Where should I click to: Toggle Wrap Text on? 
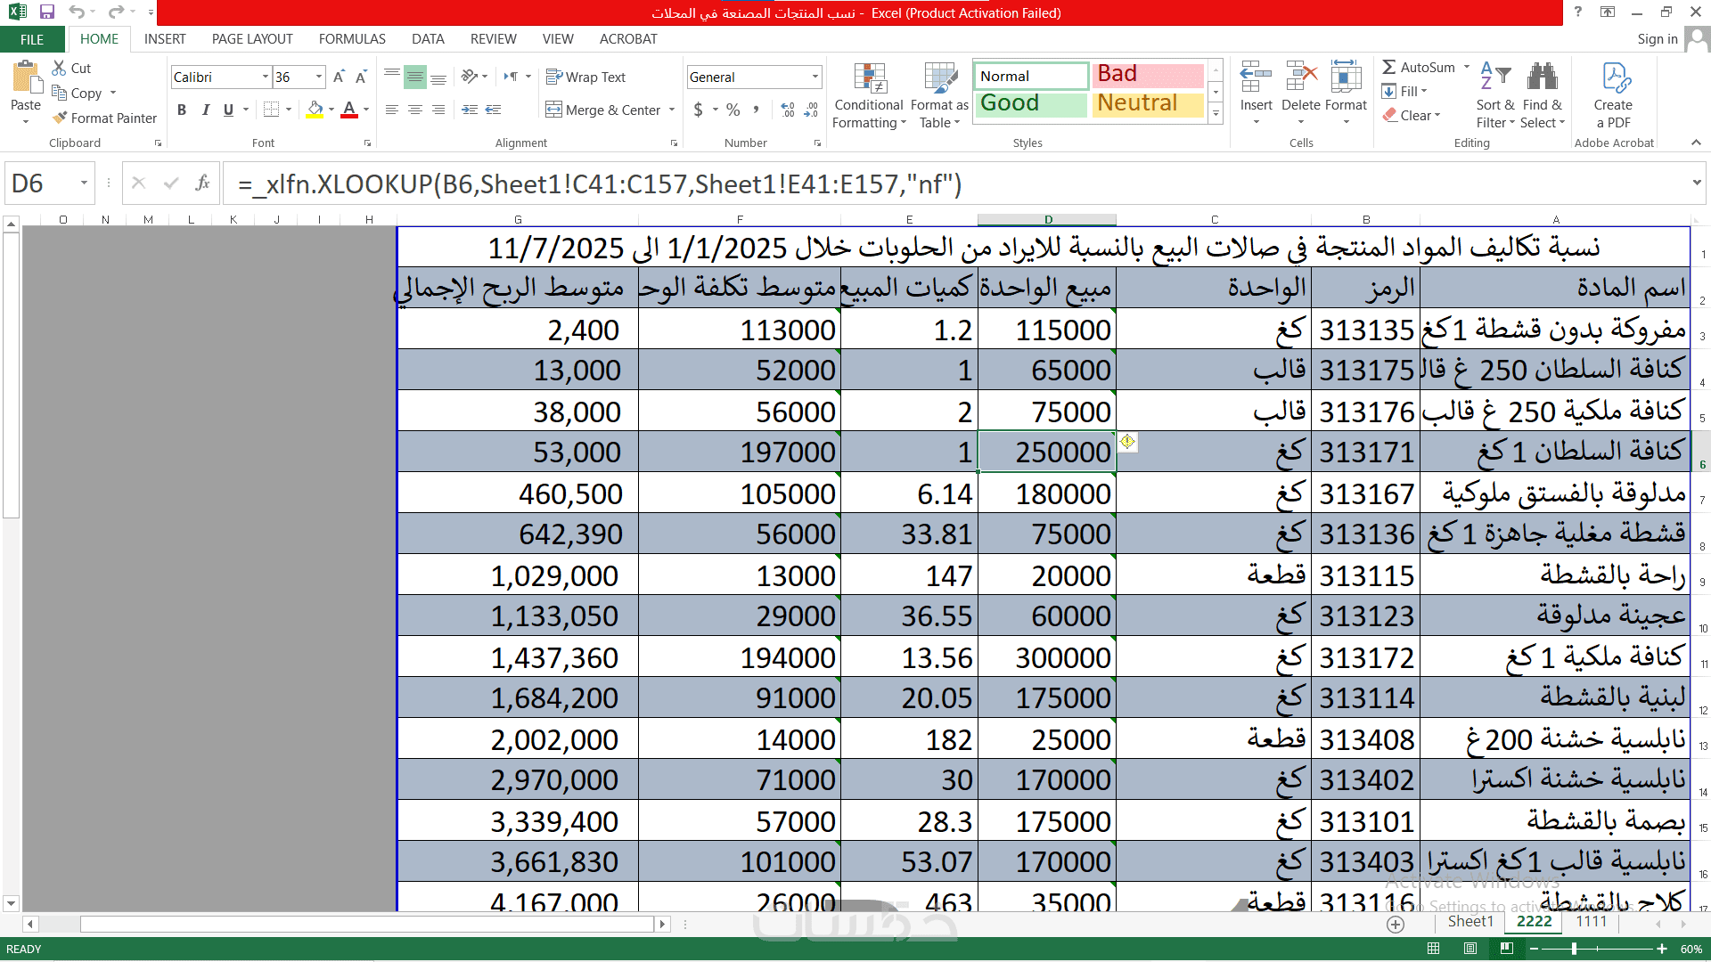[x=586, y=77]
